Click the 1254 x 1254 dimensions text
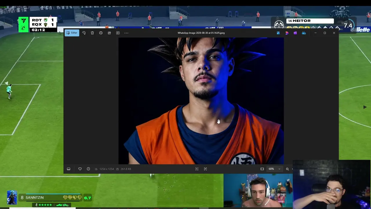This screenshot has width=371, height=209. click(107, 169)
